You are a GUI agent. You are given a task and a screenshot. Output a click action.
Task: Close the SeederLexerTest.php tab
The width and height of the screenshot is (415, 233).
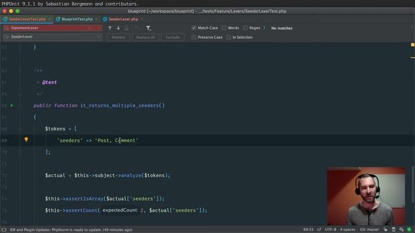pos(49,19)
